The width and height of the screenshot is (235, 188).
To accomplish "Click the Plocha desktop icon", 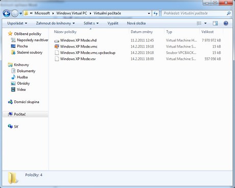I will click(13, 46).
